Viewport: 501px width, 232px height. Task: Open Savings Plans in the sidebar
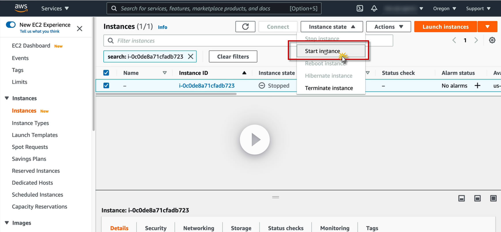coord(29,159)
